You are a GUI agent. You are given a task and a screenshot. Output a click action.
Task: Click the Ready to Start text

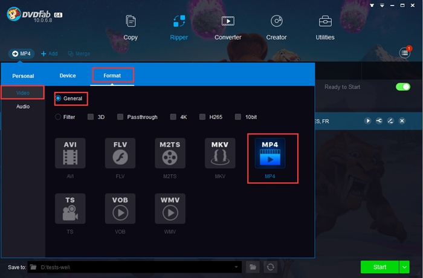pyautogui.click(x=343, y=87)
